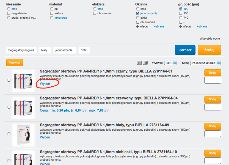Add the niebieski 2781164-10 binder via Dodaj
The height and width of the screenshot is (165, 229).
click(x=213, y=153)
